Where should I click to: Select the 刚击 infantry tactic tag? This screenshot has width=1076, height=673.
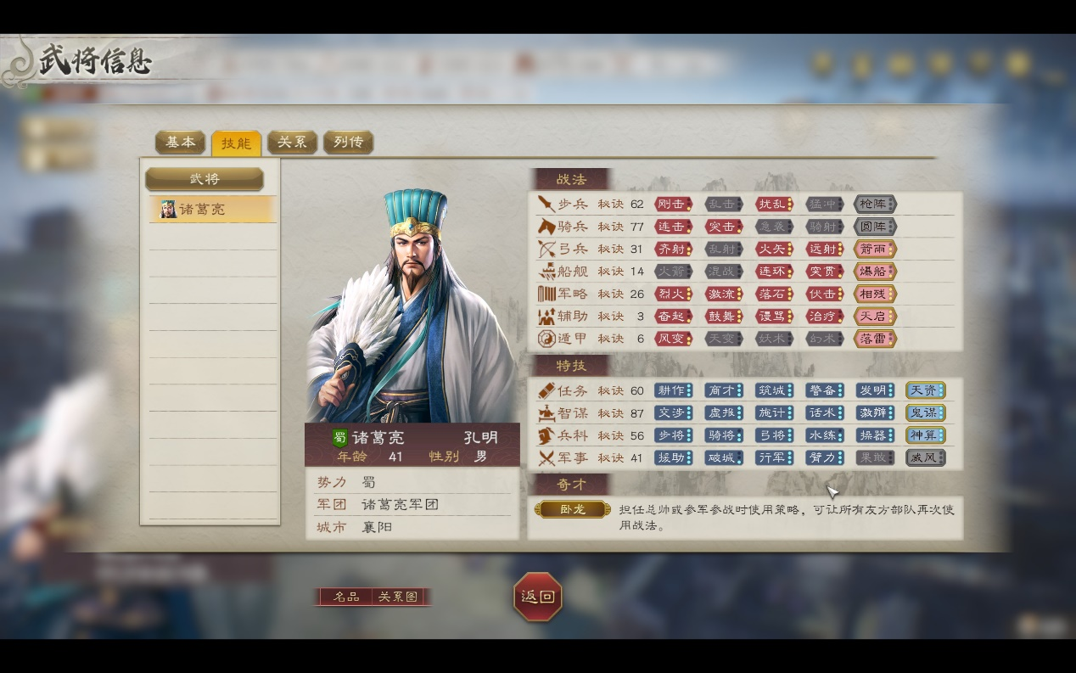click(673, 205)
